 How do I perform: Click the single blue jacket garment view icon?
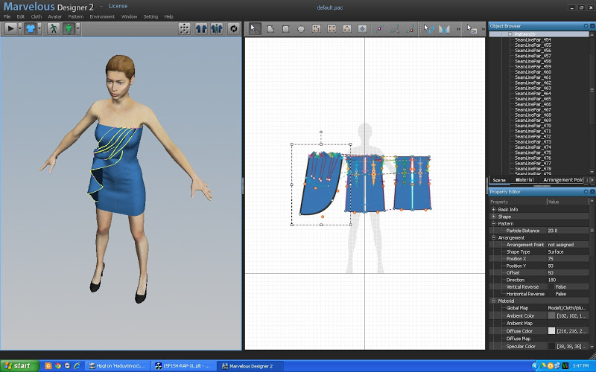pos(201,29)
